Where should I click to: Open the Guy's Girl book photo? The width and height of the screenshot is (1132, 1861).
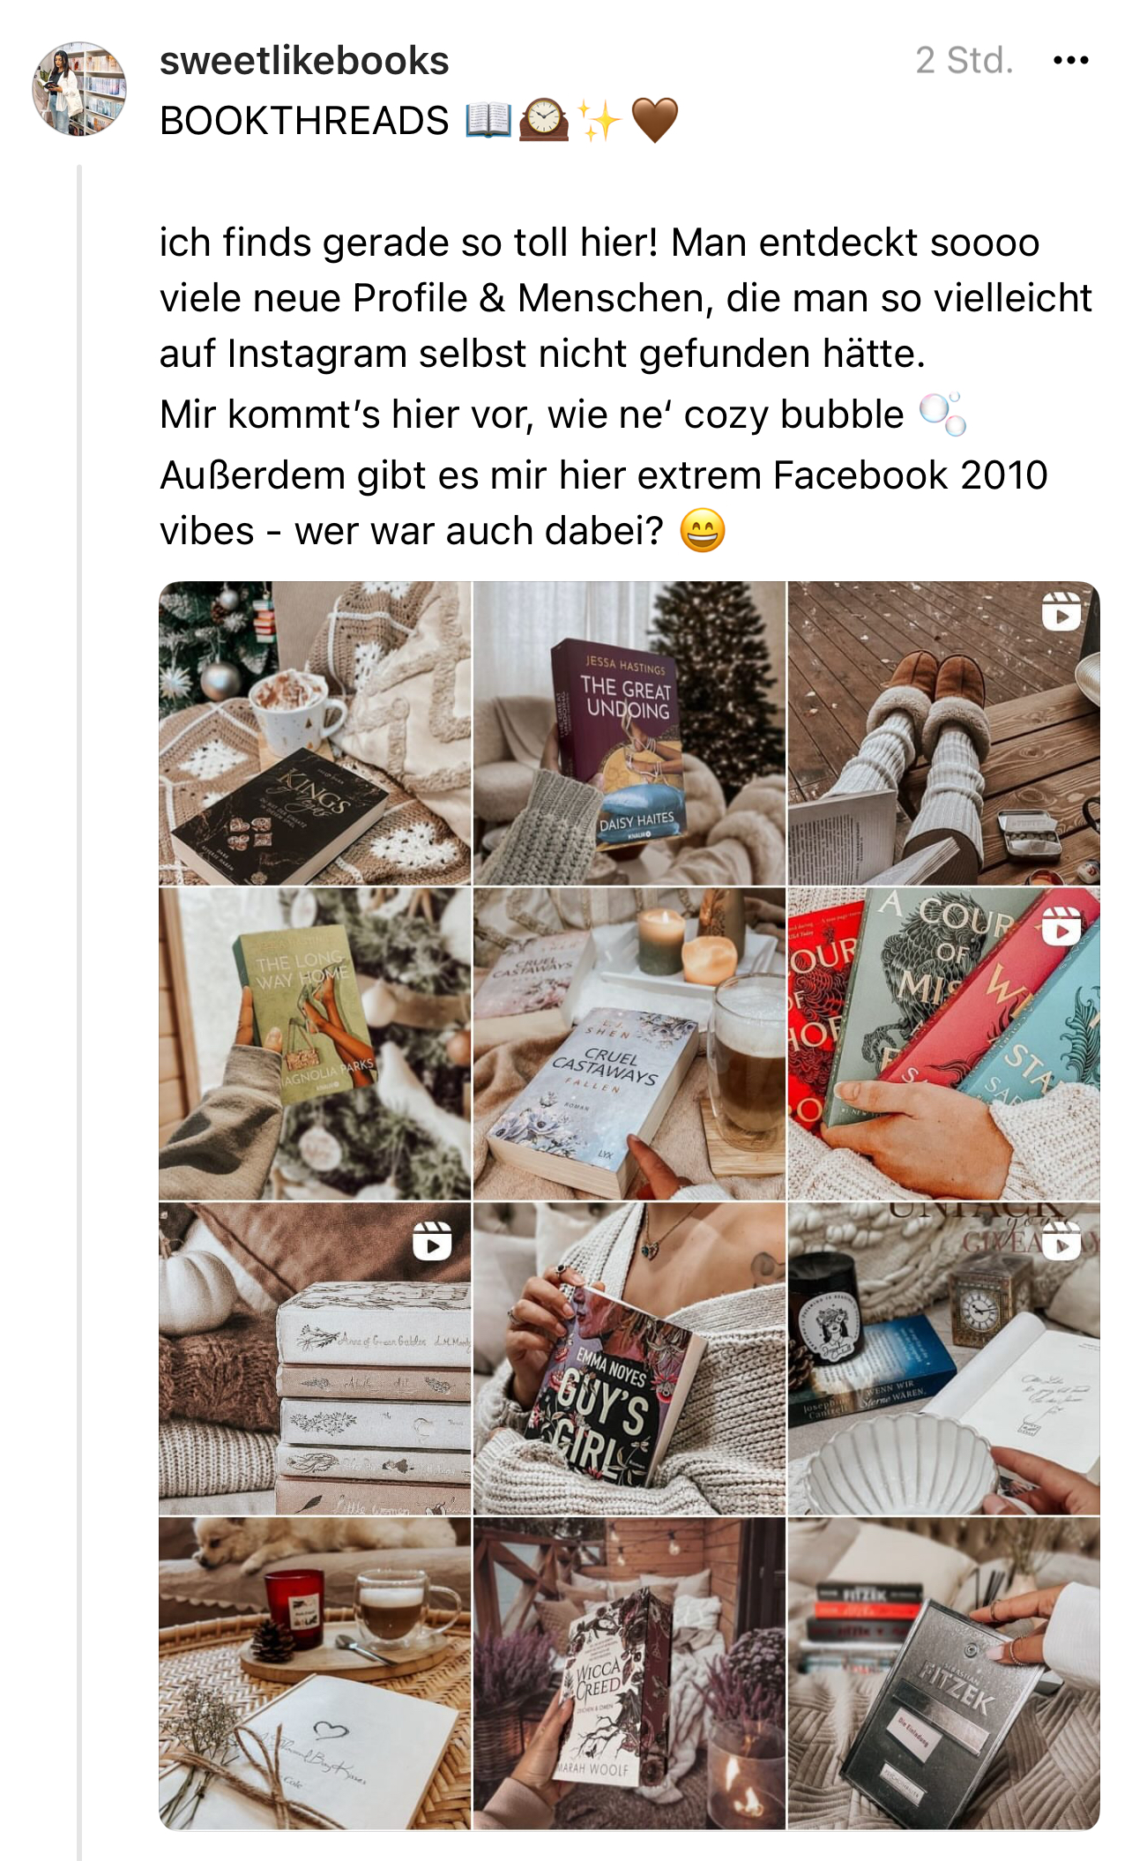(x=629, y=1358)
